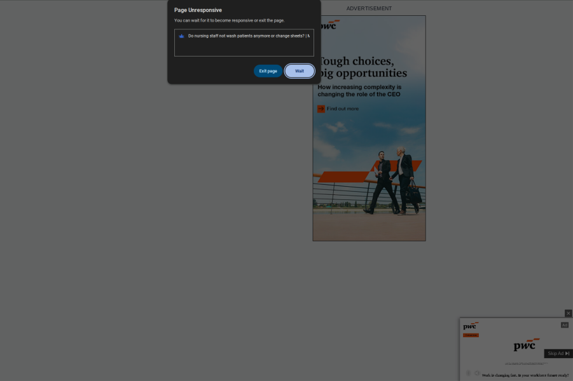Screen dimensions: 573x381
Task: Skip the video ad with Skip Ad
Action: (558, 354)
